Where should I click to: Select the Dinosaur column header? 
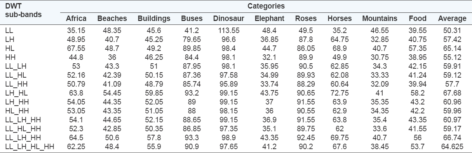pos(228,18)
